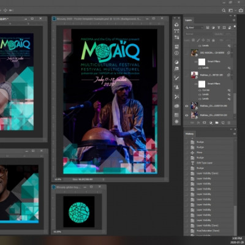This screenshot has height=245, width=245.
Task: Open the Tool Presets crossed-tools icon
Action: click(x=176, y=97)
